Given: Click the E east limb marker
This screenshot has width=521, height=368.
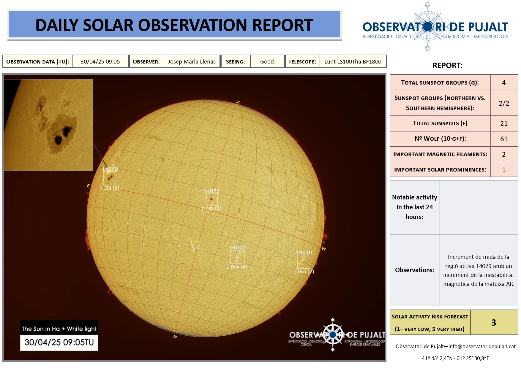Looking at the screenshot, I should click(x=88, y=186).
